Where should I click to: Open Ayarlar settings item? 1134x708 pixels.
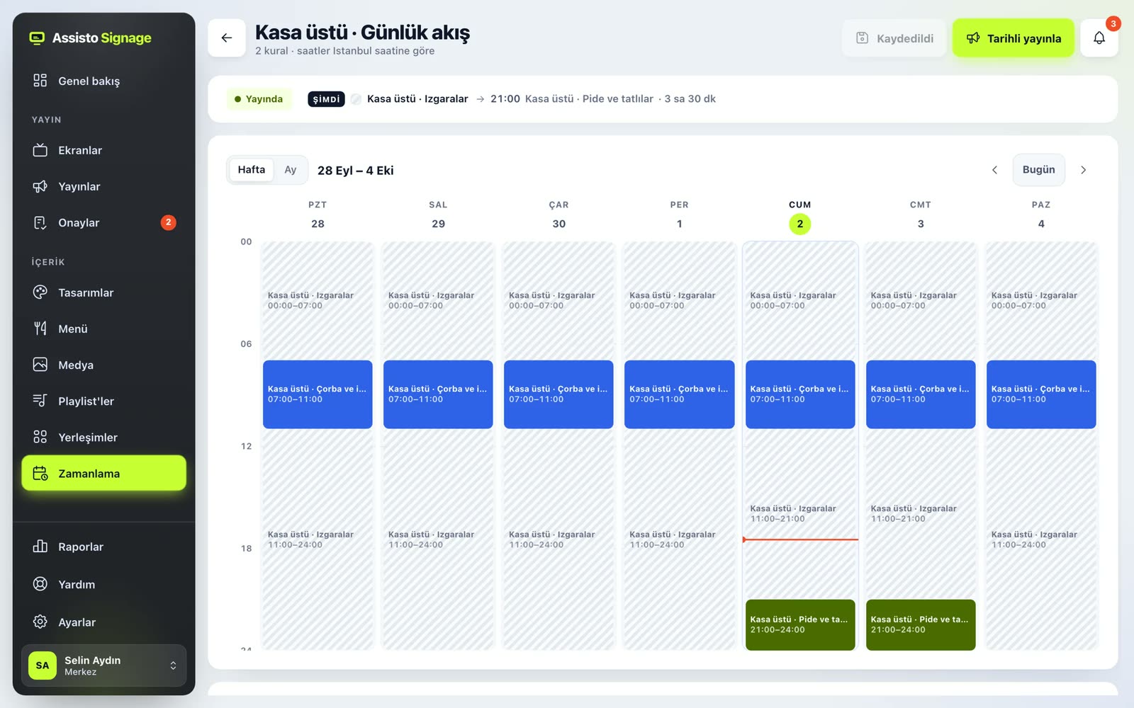[x=103, y=622]
